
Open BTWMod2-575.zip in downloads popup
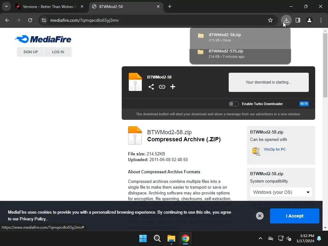(240, 54)
